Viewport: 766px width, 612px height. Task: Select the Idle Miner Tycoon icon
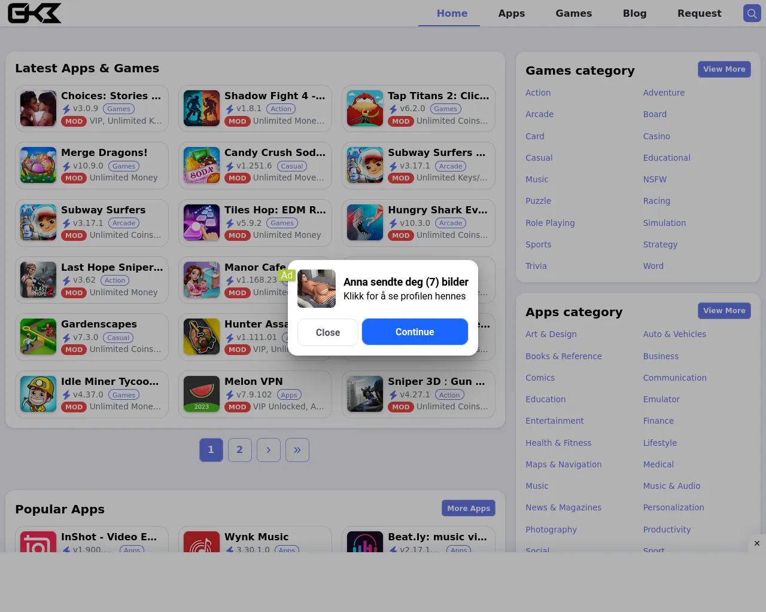coord(38,394)
